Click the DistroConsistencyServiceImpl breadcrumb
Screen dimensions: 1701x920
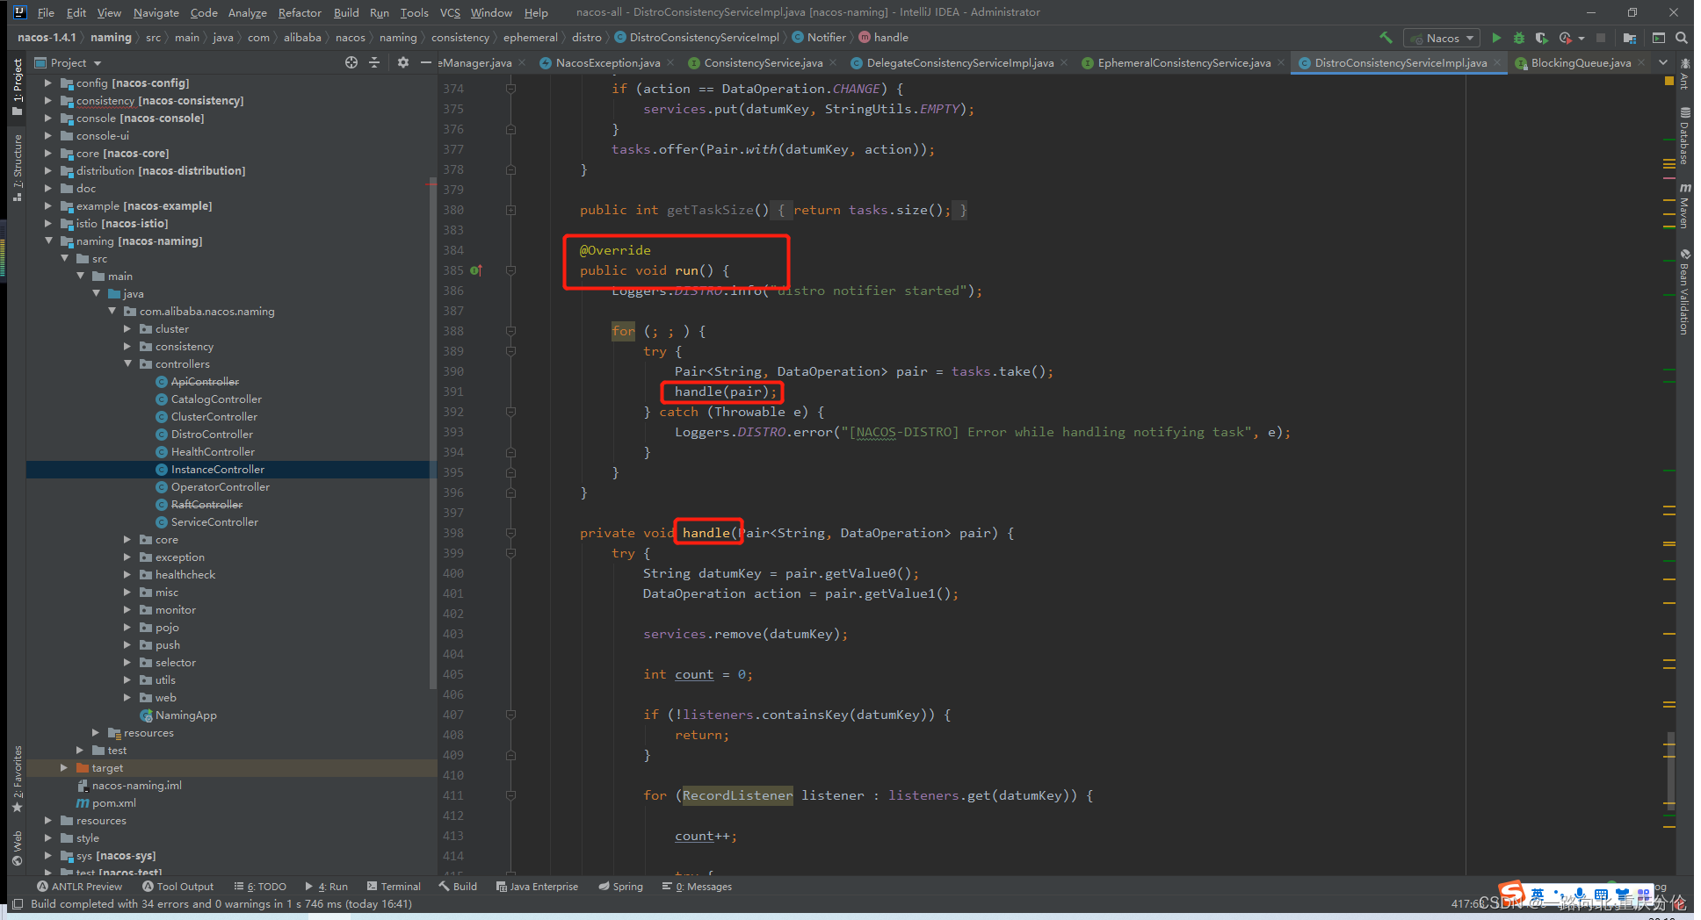pyautogui.click(x=697, y=38)
